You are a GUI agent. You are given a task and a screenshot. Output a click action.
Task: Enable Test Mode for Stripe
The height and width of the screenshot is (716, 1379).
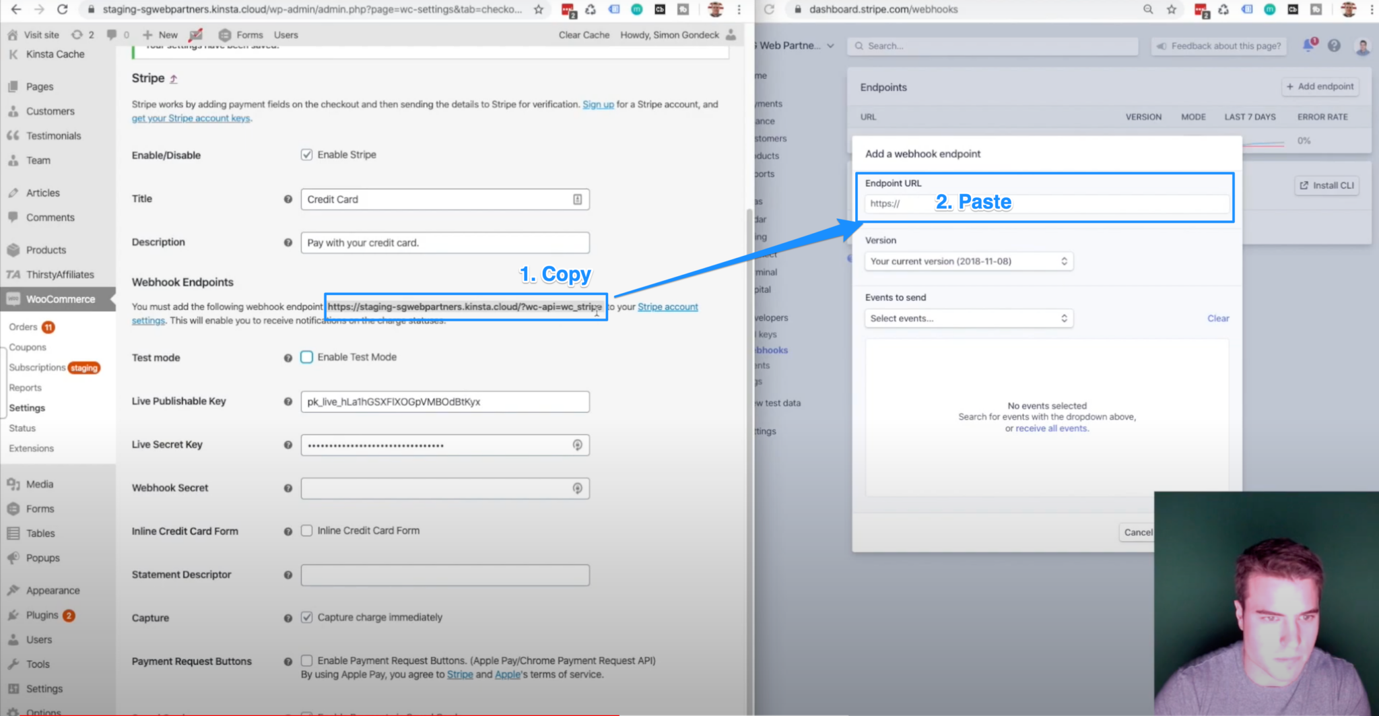coord(307,357)
